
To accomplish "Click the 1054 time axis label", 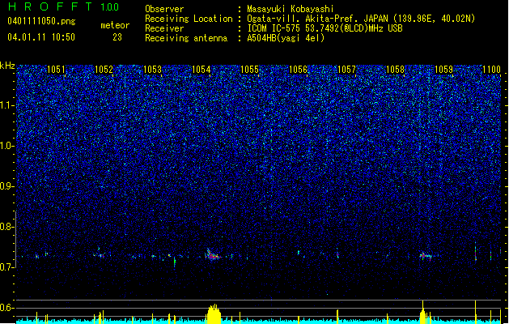I will pos(201,70).
